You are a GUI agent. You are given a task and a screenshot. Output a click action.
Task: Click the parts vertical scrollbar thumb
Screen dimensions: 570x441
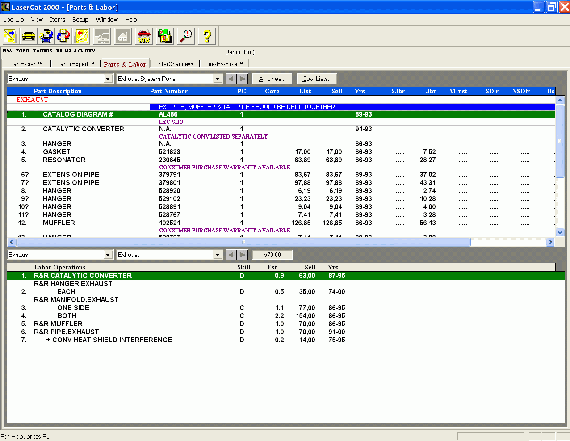click(560, 141)
